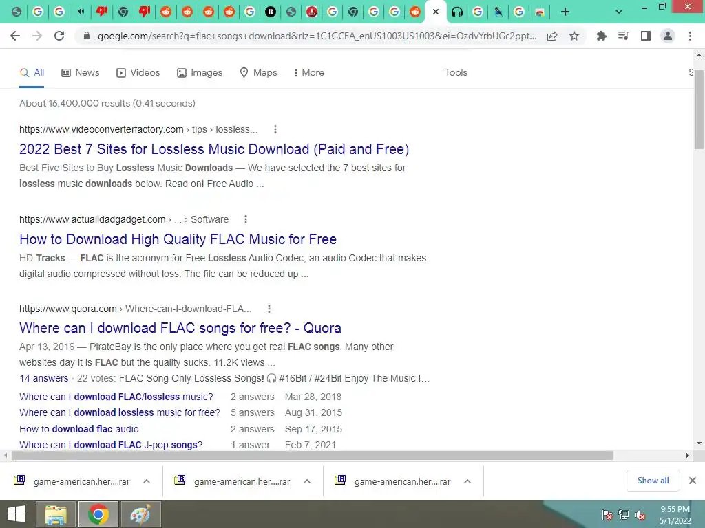The height and width of the screenshot is (528, 705).
Task: Bookmark this page with the star icon
Action: (574, 36)
